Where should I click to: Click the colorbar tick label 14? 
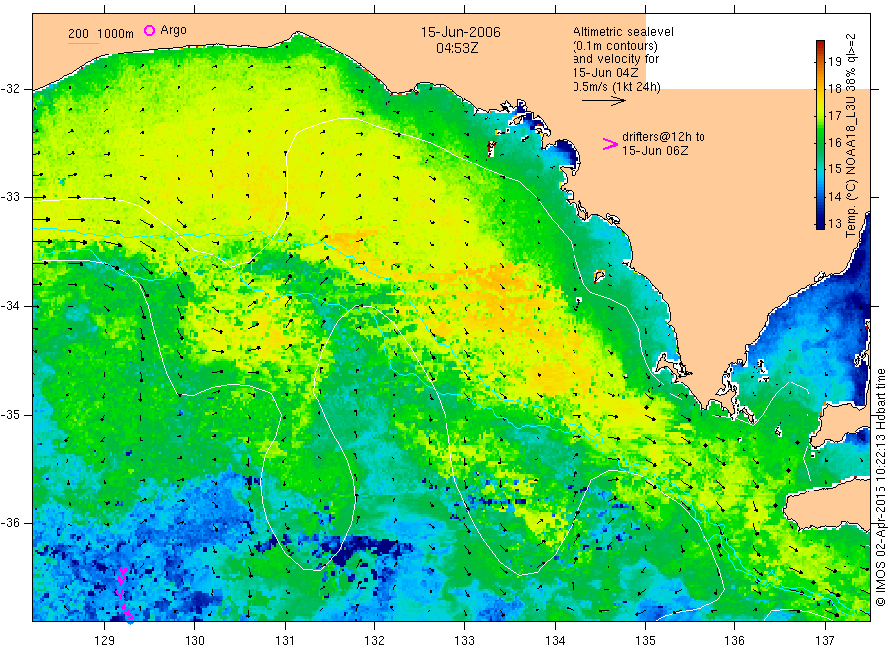[834, 197]
